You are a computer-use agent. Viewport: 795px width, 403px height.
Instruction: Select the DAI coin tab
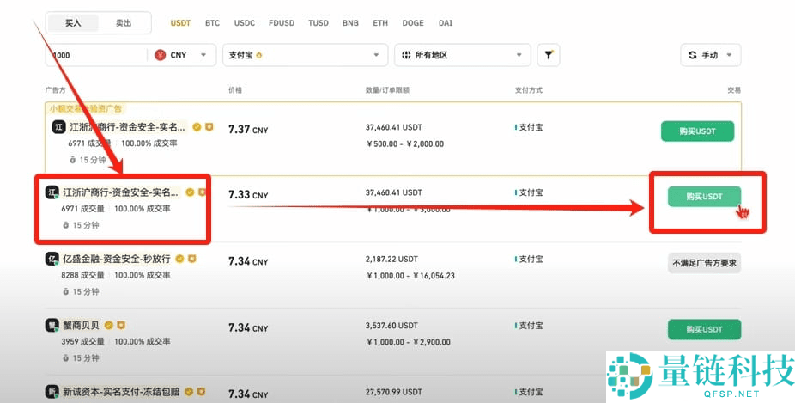point(446,23)
